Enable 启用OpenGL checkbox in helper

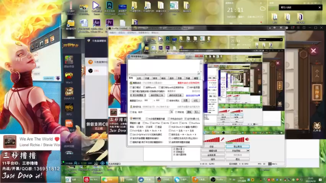click(144, 87)
